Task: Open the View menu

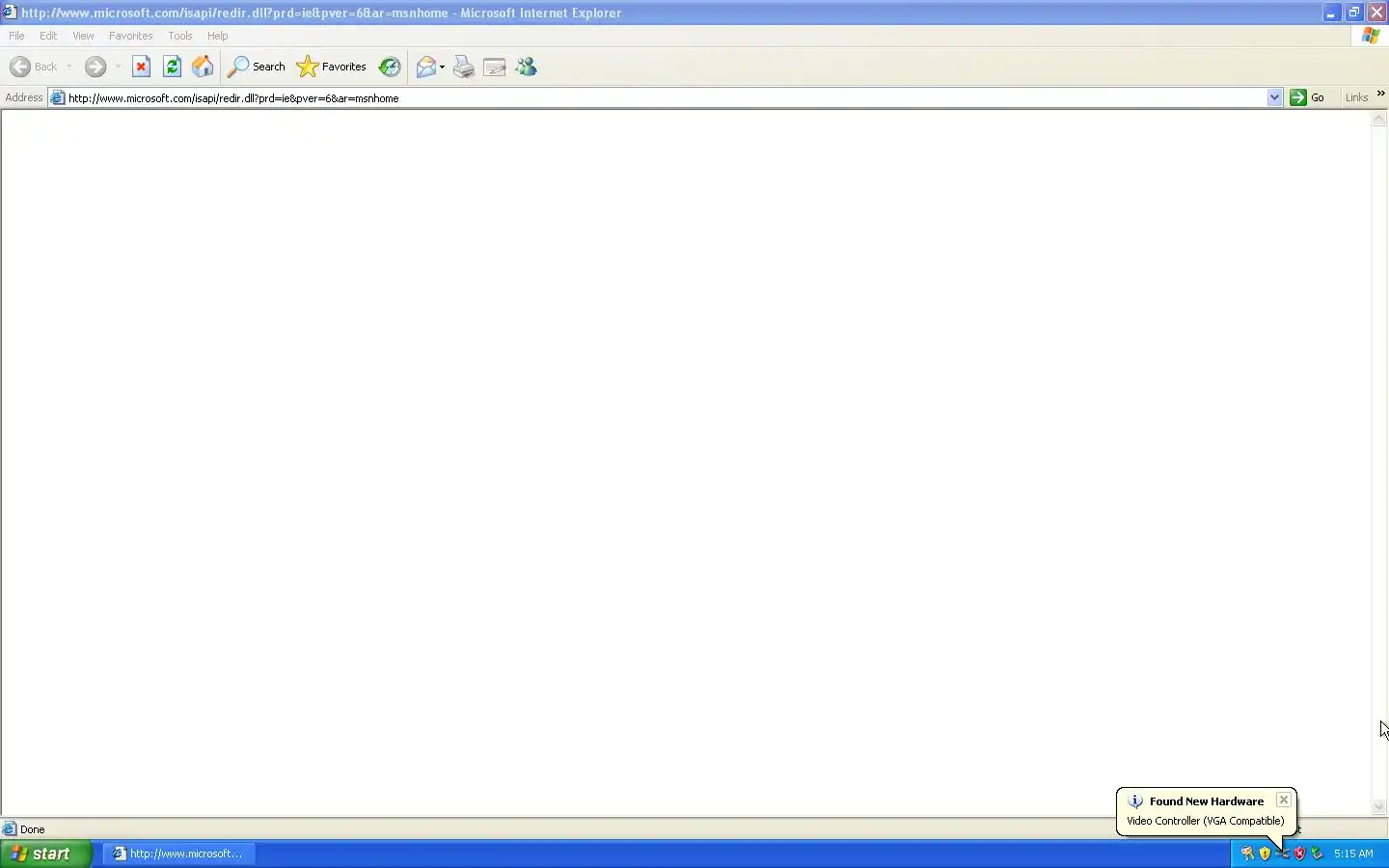Action: point(84,36)
